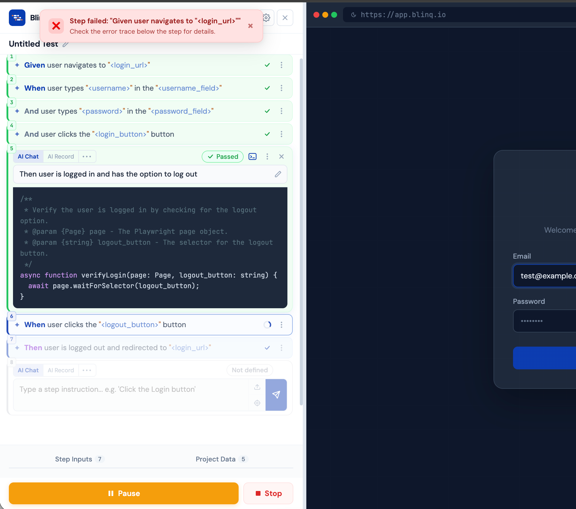
Task: Open the kebab menu beside step 6
Action: click(x=281, y=324)
